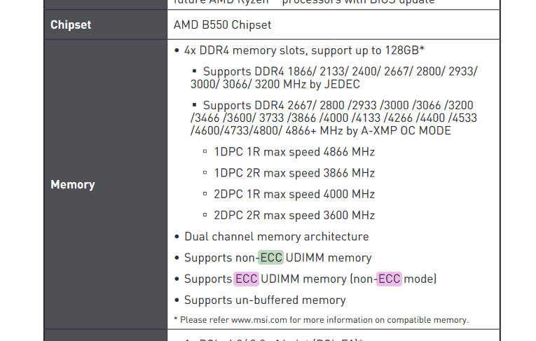Click the AMD B550 Chipset text
Image resolution: width=536 pixels, height=341 pixels.
[222, 25]
